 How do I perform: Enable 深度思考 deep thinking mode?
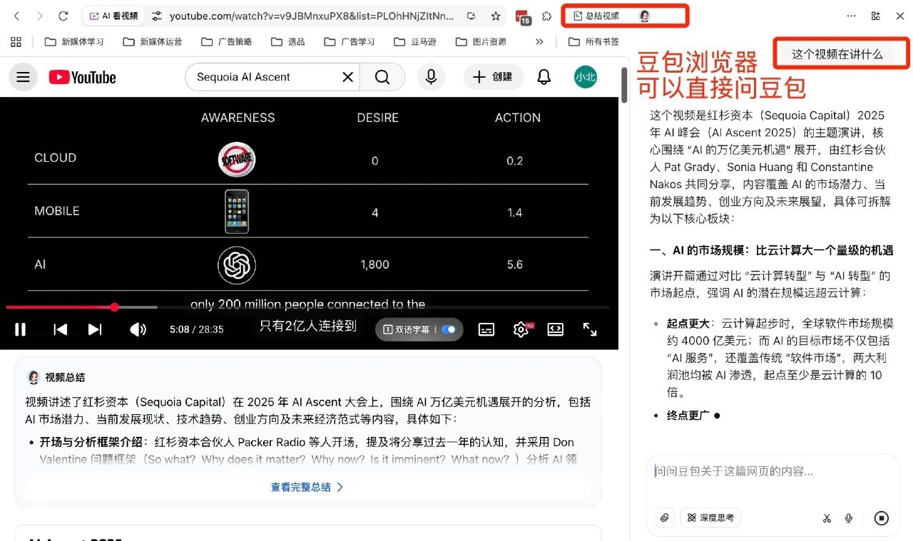tap(710, 517)
